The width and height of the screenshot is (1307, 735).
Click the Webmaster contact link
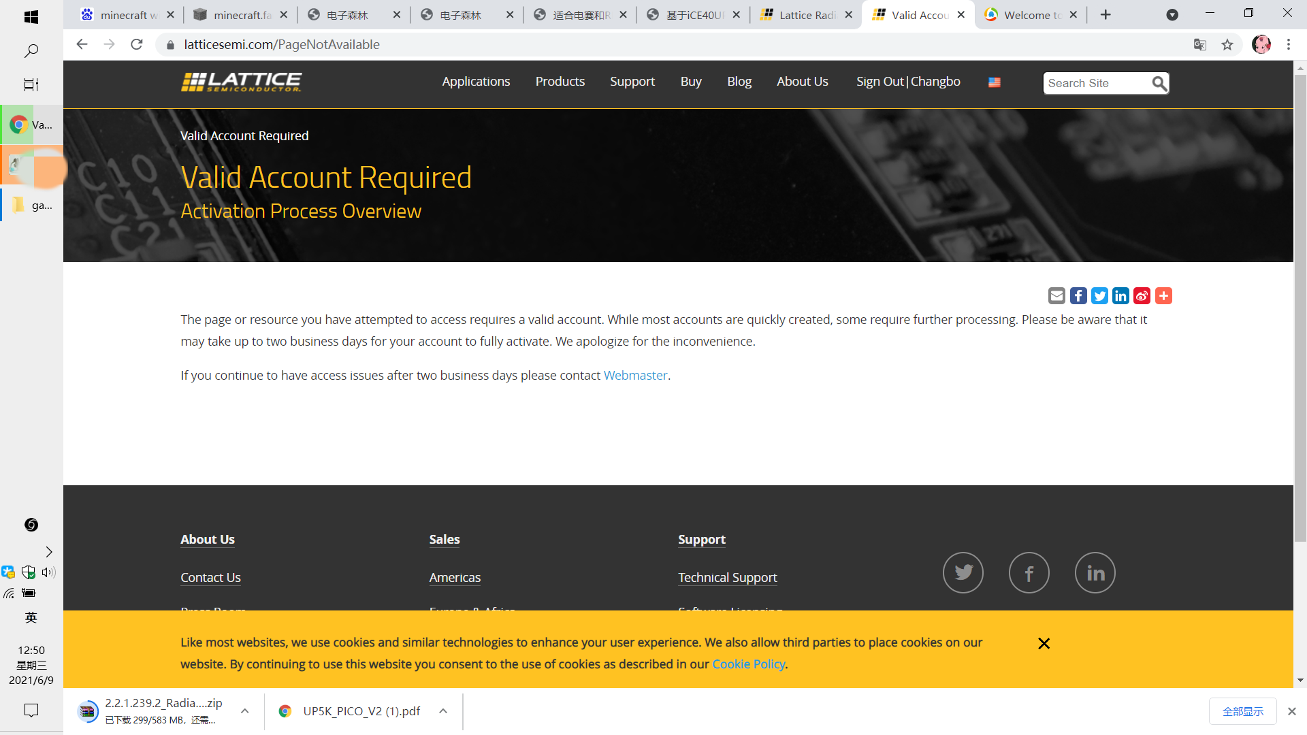[635, 375]
